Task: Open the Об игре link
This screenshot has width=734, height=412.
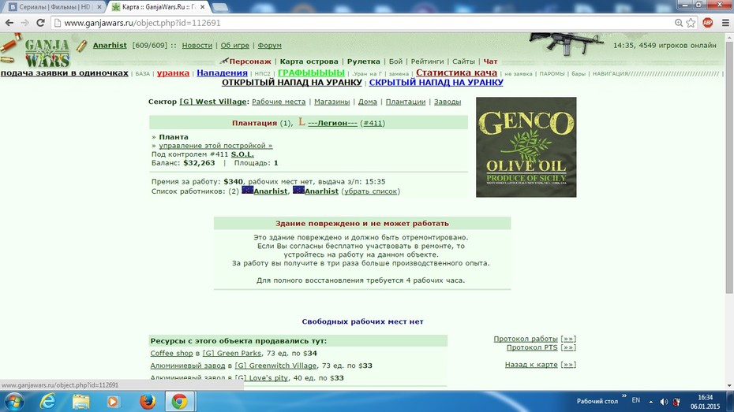Action: pos(235,46)
